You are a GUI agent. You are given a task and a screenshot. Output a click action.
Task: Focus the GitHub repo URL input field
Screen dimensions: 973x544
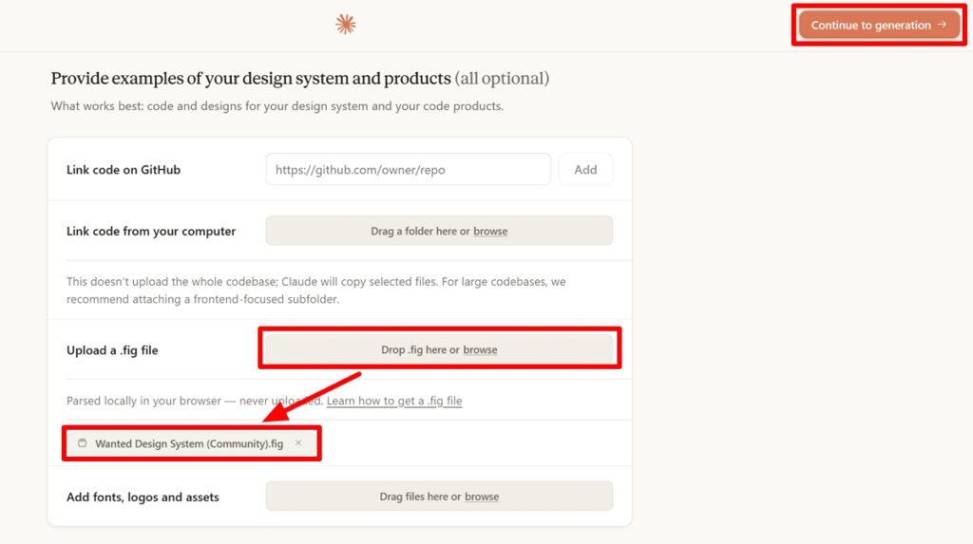(x=408, y=169)
